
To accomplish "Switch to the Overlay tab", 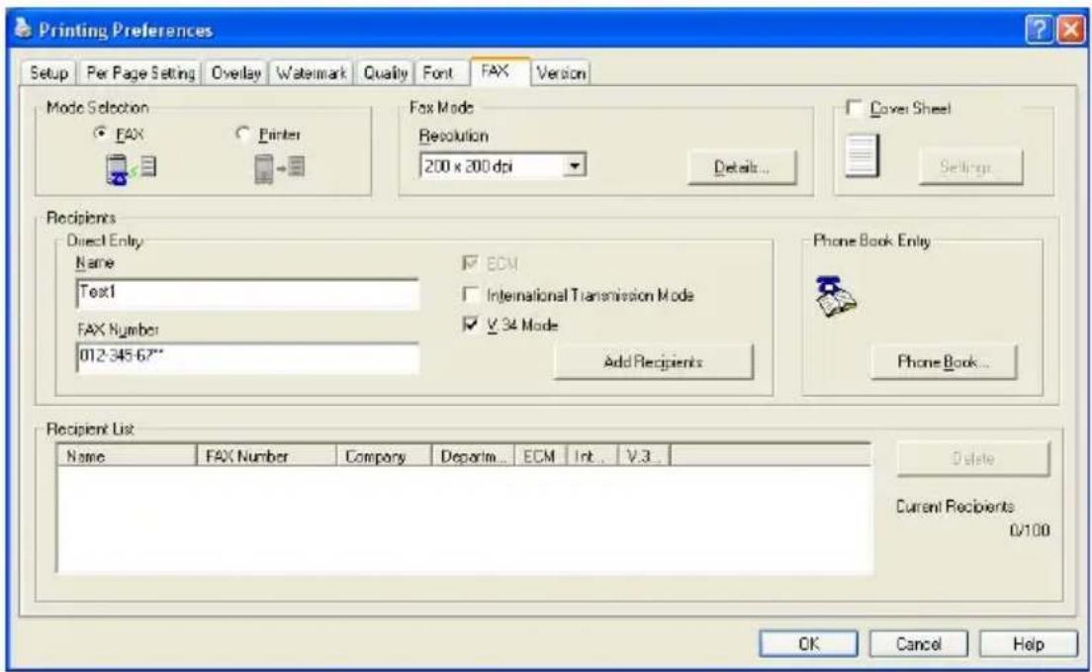I will (235, 73).
